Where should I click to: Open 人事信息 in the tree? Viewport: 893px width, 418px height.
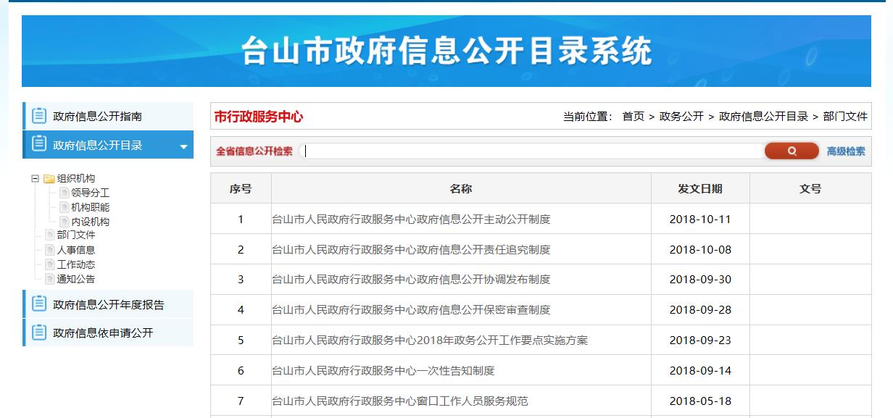click(x=76, y=250)
